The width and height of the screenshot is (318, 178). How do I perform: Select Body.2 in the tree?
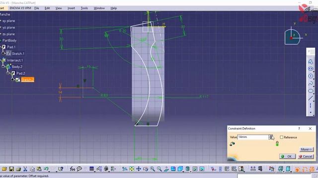(17, 67)
